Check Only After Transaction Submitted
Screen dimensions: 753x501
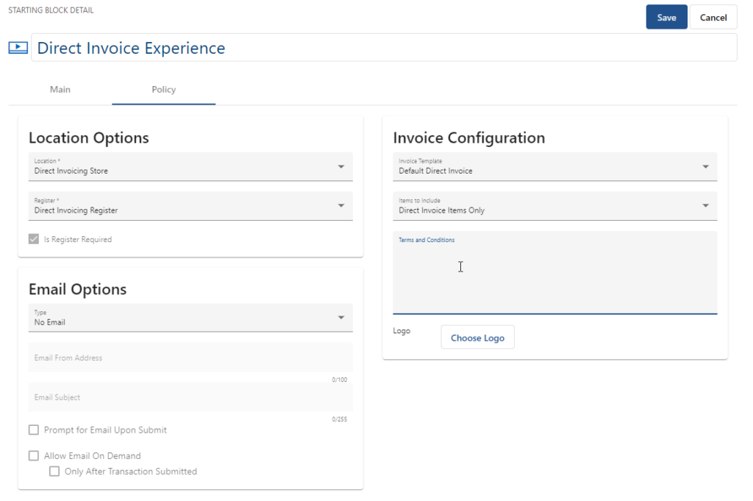pyautogui.click(x=54, y=471)
